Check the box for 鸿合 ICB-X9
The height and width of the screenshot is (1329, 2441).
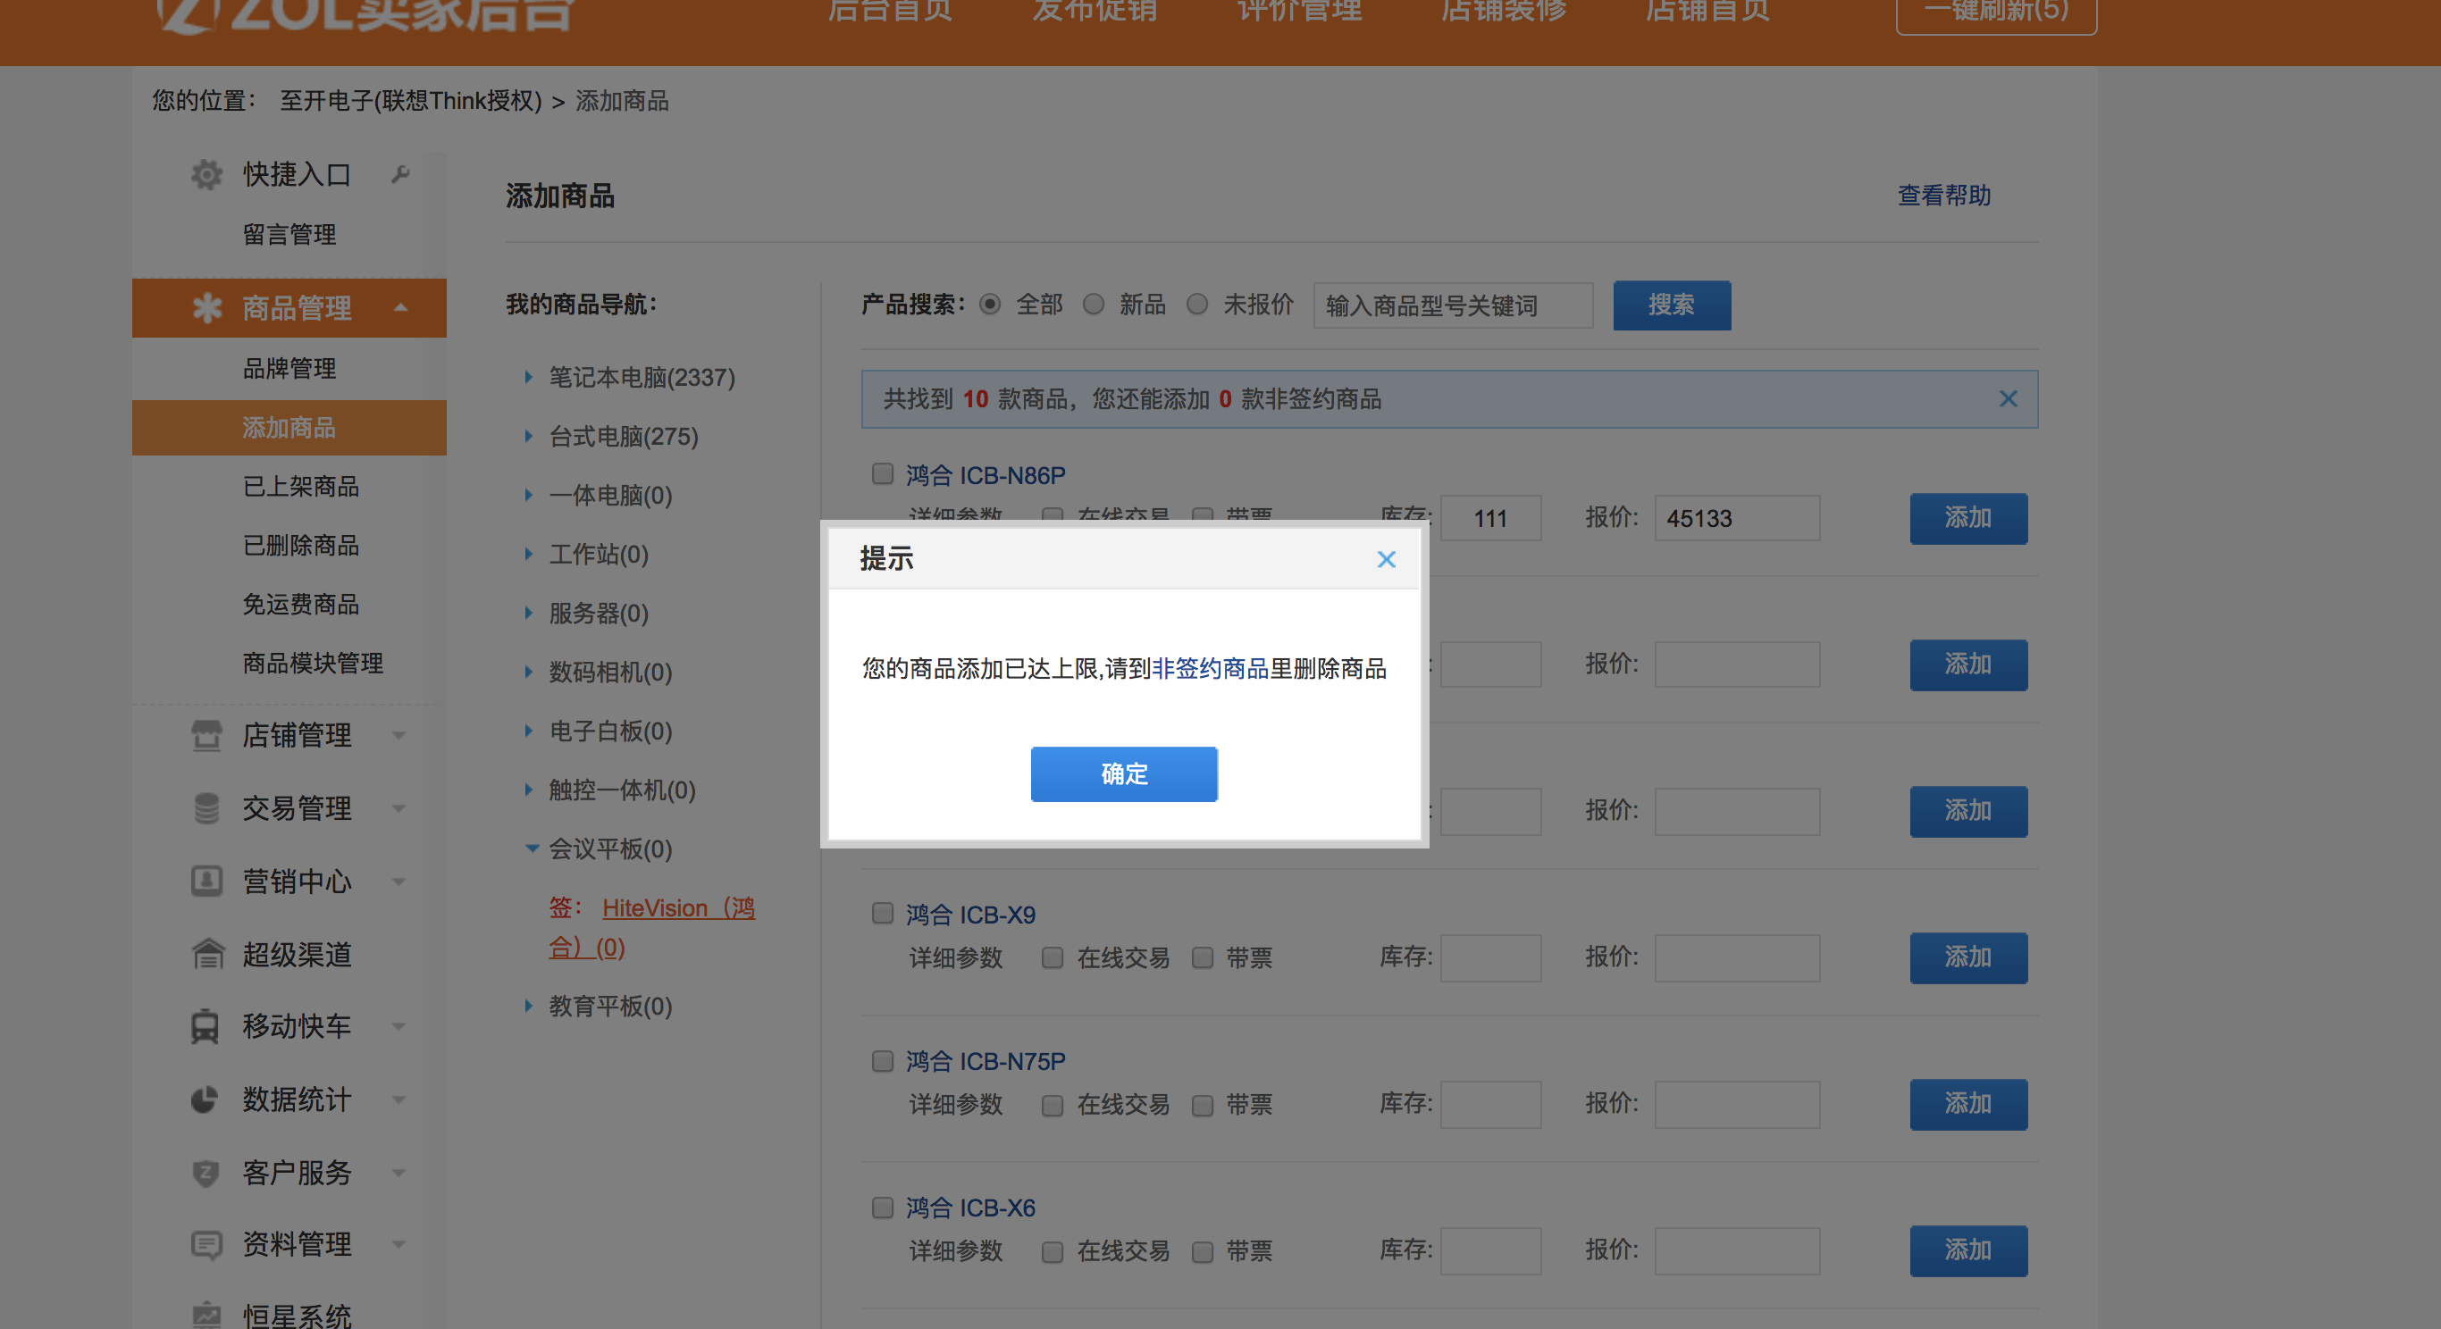pos(882,913)
